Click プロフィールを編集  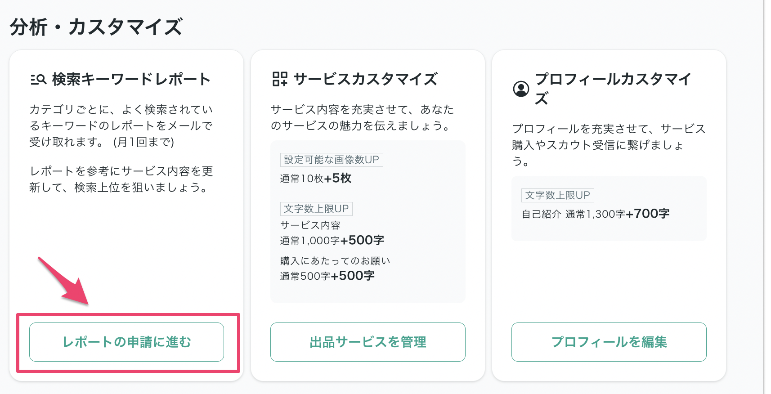609,342
